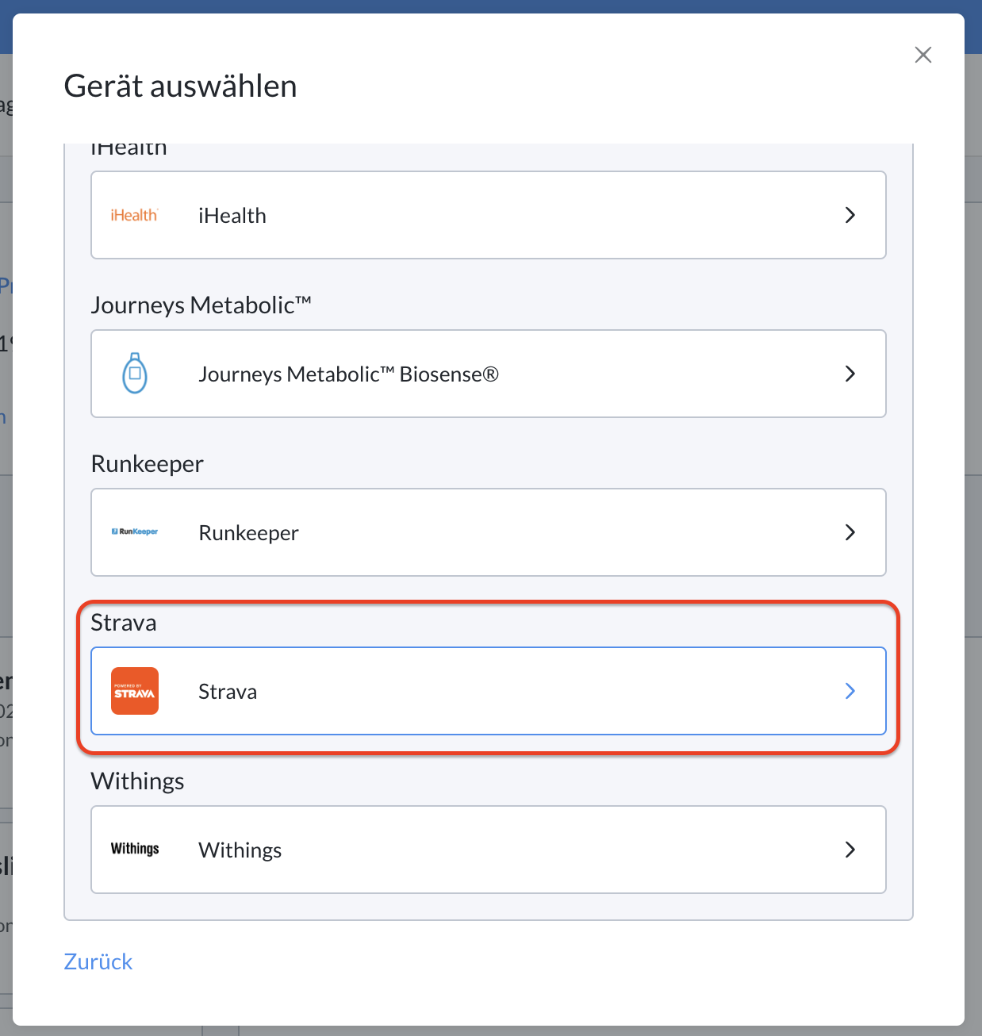Click the Runkeeper section heading

coord(148,464)
